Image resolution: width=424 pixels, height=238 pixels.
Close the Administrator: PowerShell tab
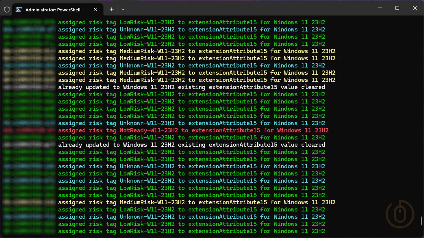click(95, 9)
